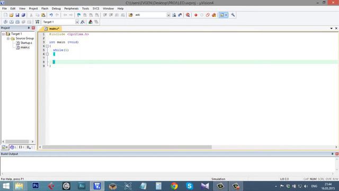Click the Manage multi-project workspace icon
Viewport: 339px width, 191px height.
[x=96, y=22]
